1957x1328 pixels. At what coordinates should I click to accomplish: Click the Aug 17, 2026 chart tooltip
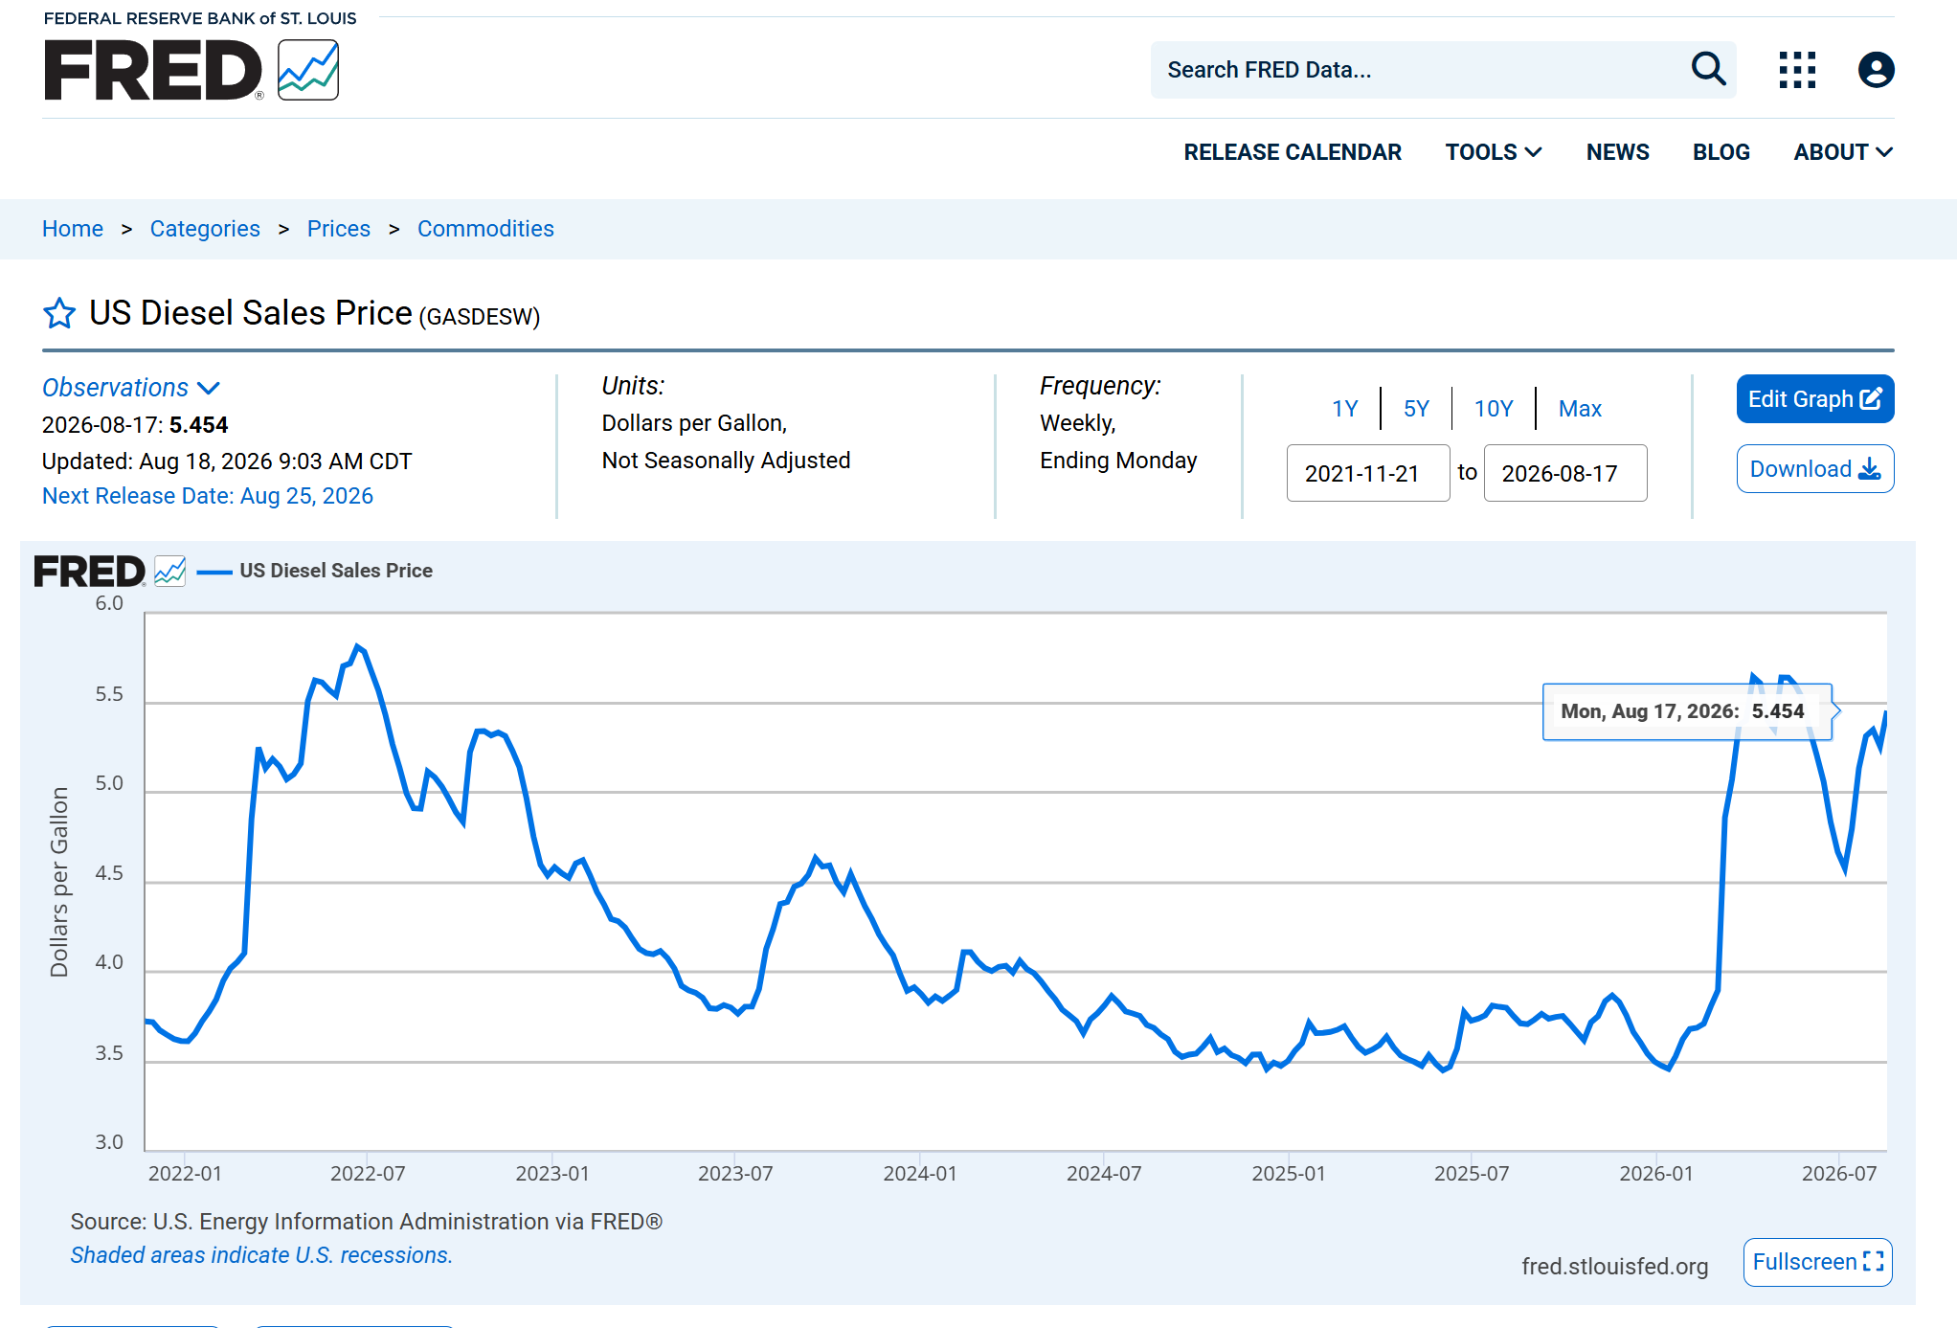pyautogui.click(x=1687, y=711)
